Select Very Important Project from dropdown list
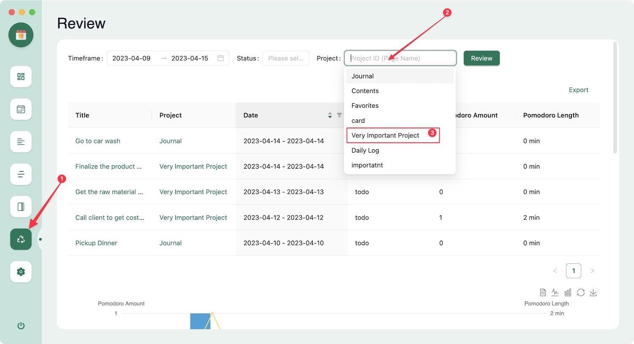634x344 pixels. tap(385, 135)
